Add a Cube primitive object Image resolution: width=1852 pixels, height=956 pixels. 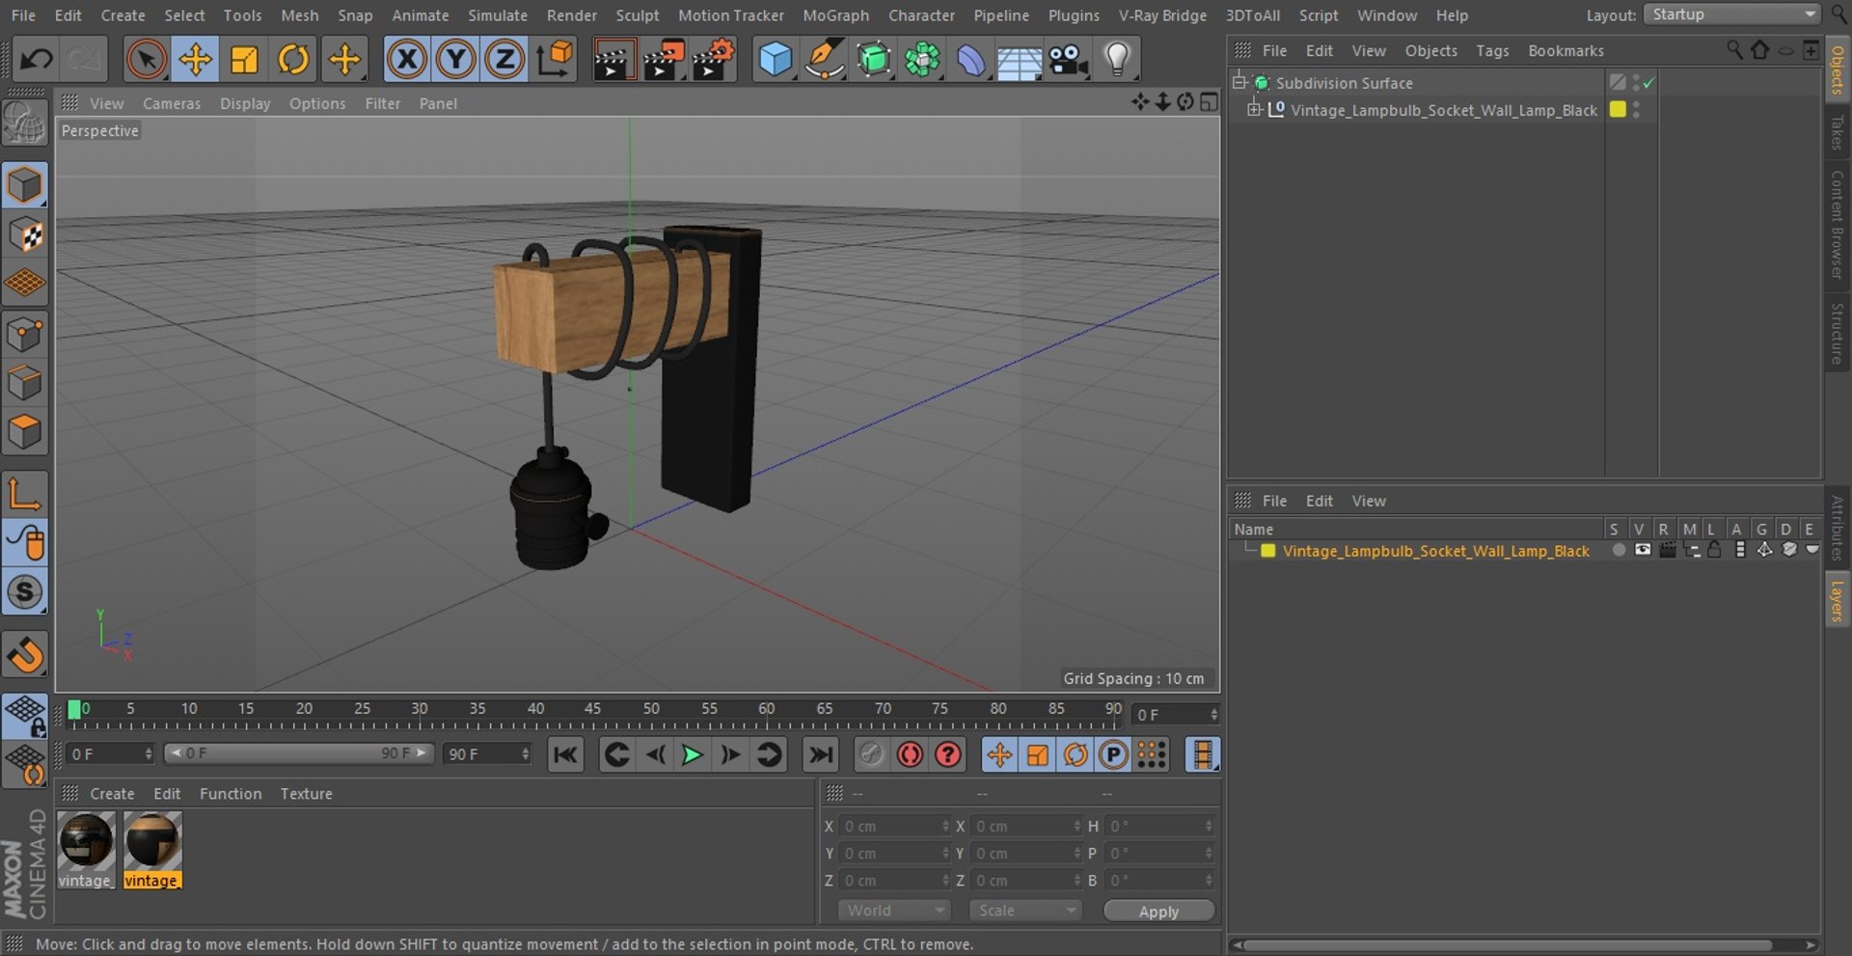(x=775, y=60)
